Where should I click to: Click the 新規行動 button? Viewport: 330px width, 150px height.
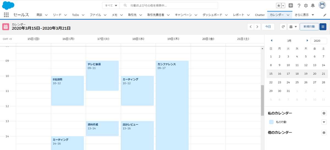(309, 27)
